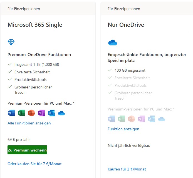Click the Excel icon under Microsoft 365 Single
Viewport: 193px width, 178px height.
(21, 113)
